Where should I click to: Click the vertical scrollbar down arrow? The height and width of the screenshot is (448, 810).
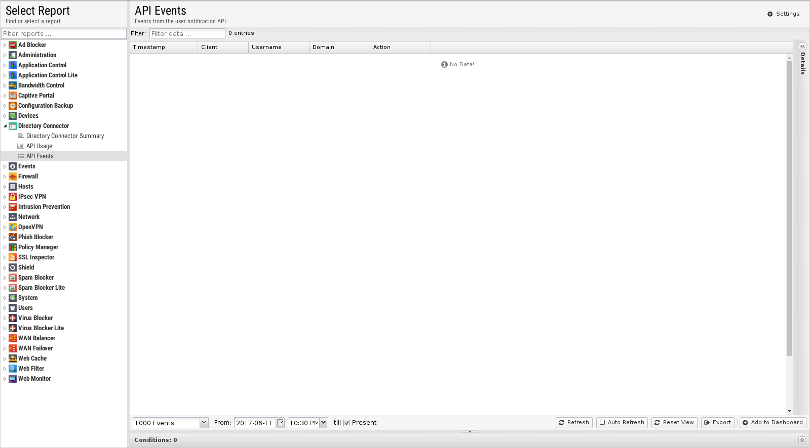pos(789,411)
